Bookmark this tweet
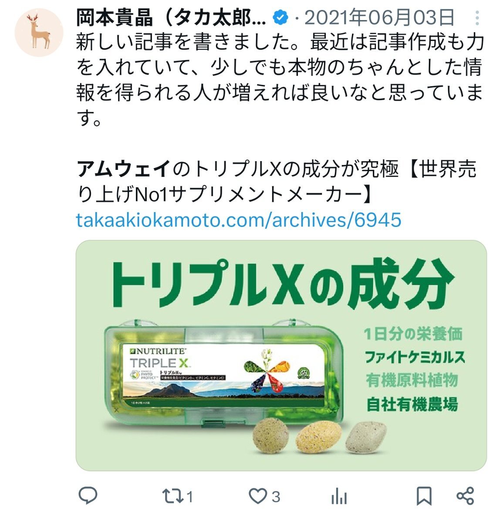This screenshot has width=493, height=517. 424,496
